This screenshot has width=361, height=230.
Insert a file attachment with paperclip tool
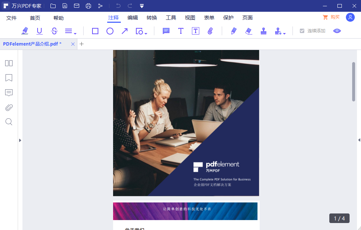210,31
